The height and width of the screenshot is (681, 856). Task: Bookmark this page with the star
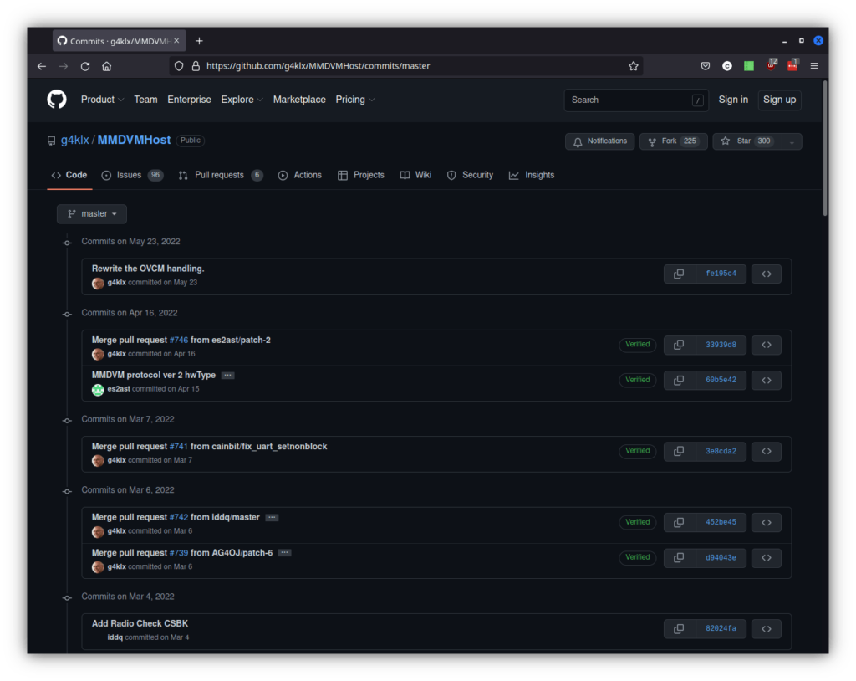634,66
